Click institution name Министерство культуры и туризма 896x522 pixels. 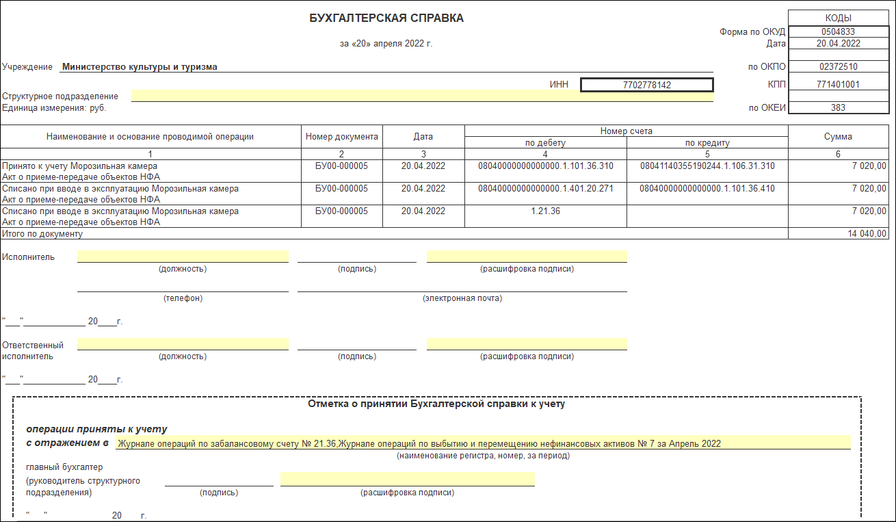140,67
